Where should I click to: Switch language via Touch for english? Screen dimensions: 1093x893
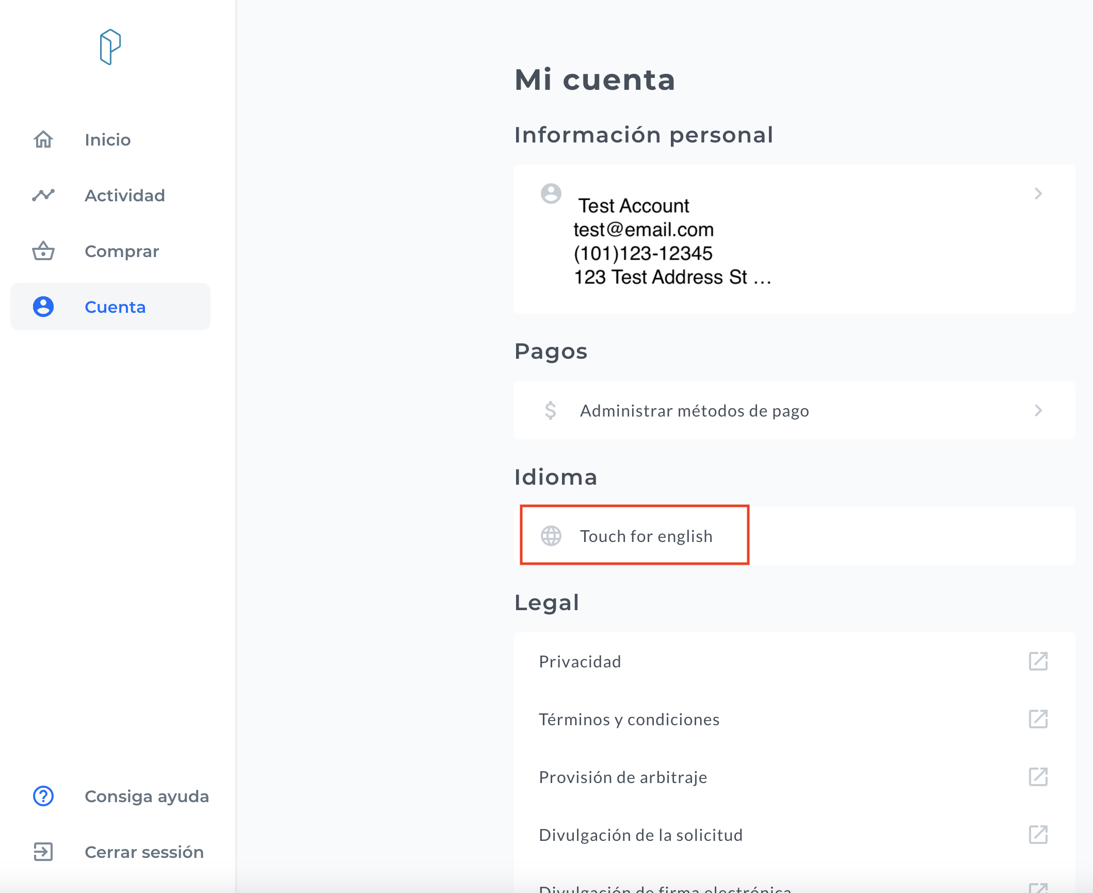click(x=795, y=536)
